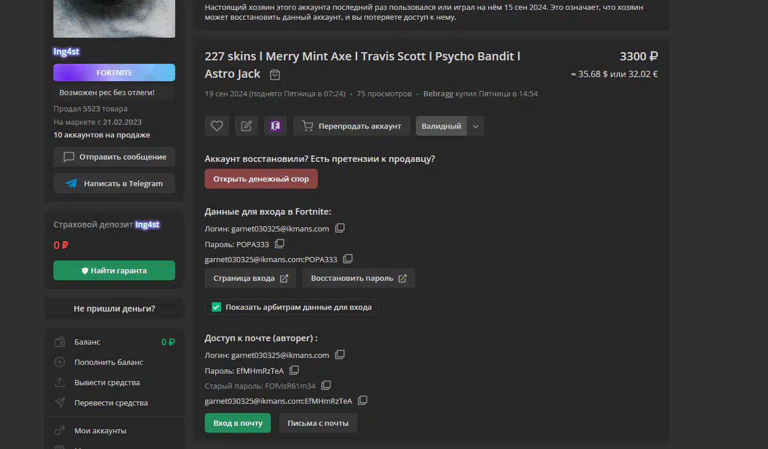Image resolution: width=768 pixels, height=449 pixels.
Task: Click the price 3300 ₽
Action: (639, 56)
